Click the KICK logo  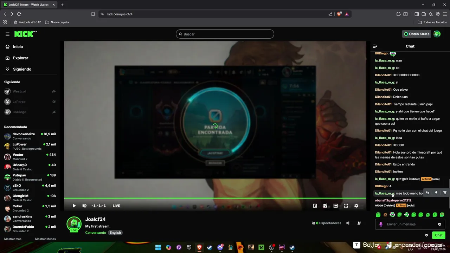(25, 34)
